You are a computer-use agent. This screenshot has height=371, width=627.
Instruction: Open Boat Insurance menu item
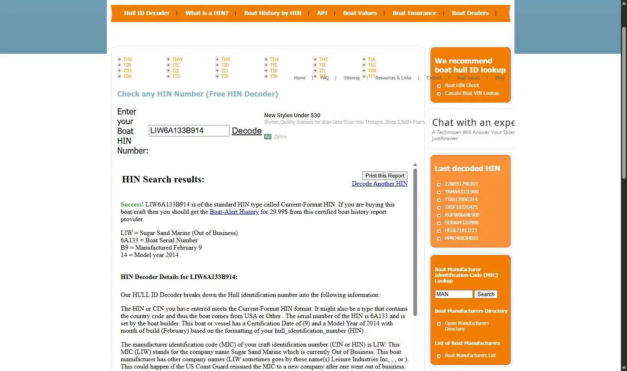pyautogui.click(x=415, y=13)
